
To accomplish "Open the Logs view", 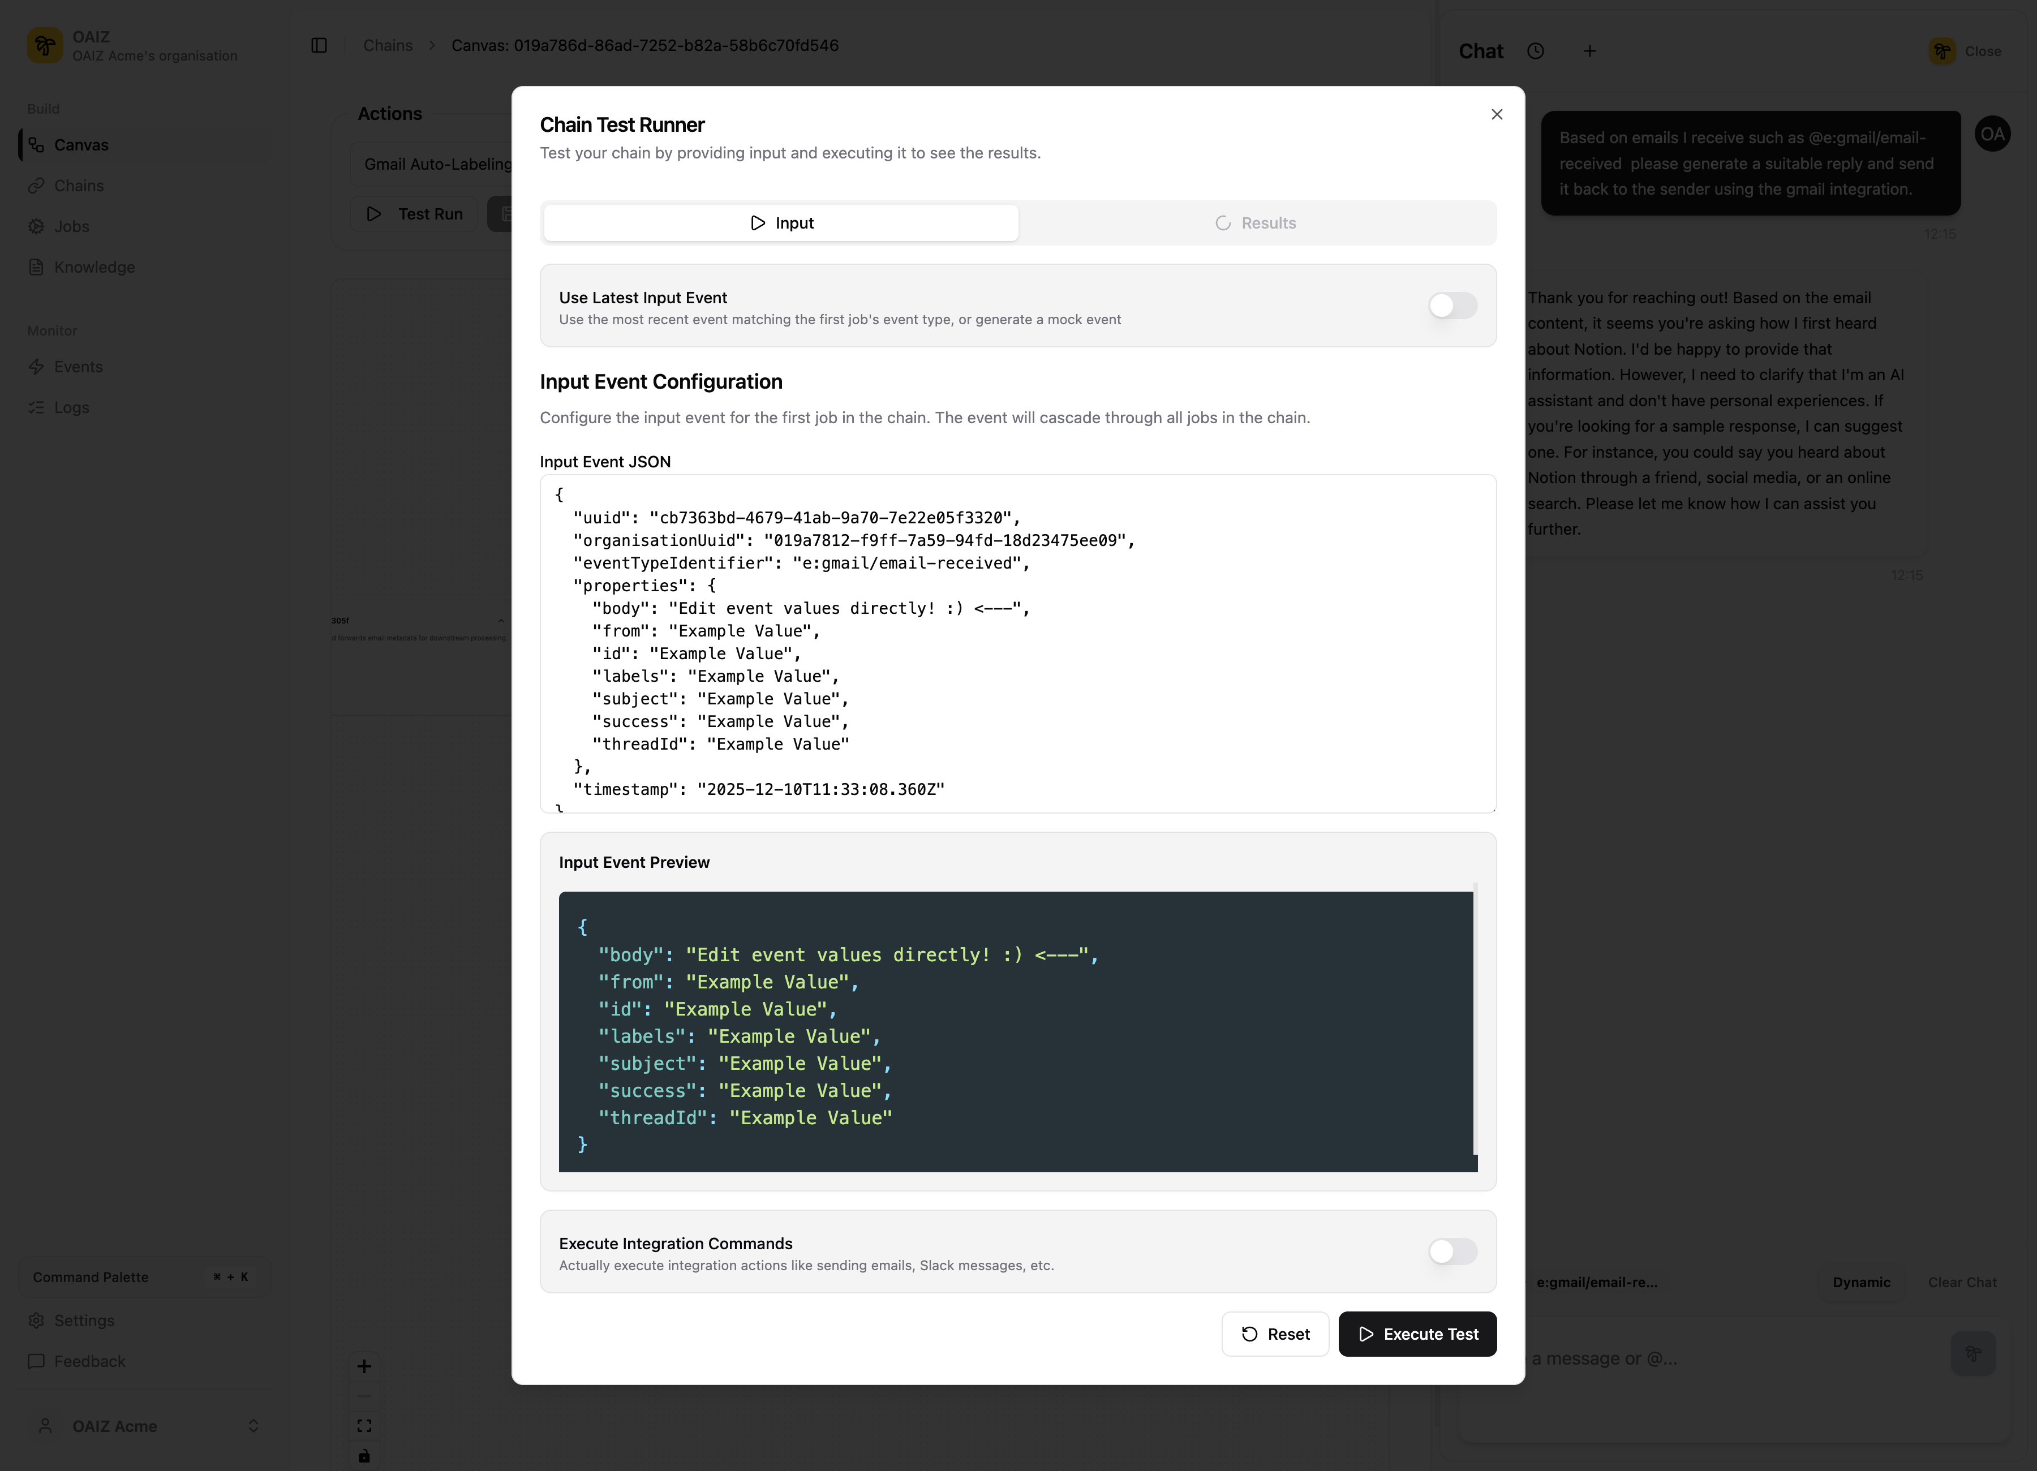I will point(71,407).
